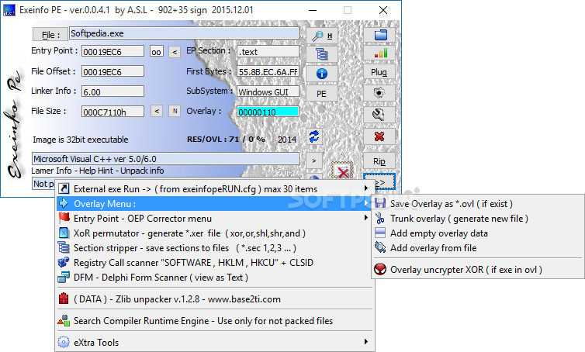585x352 pixels.
Task: Click the cyan Overlay 00000110 field
Action: [x=268, y=112]
